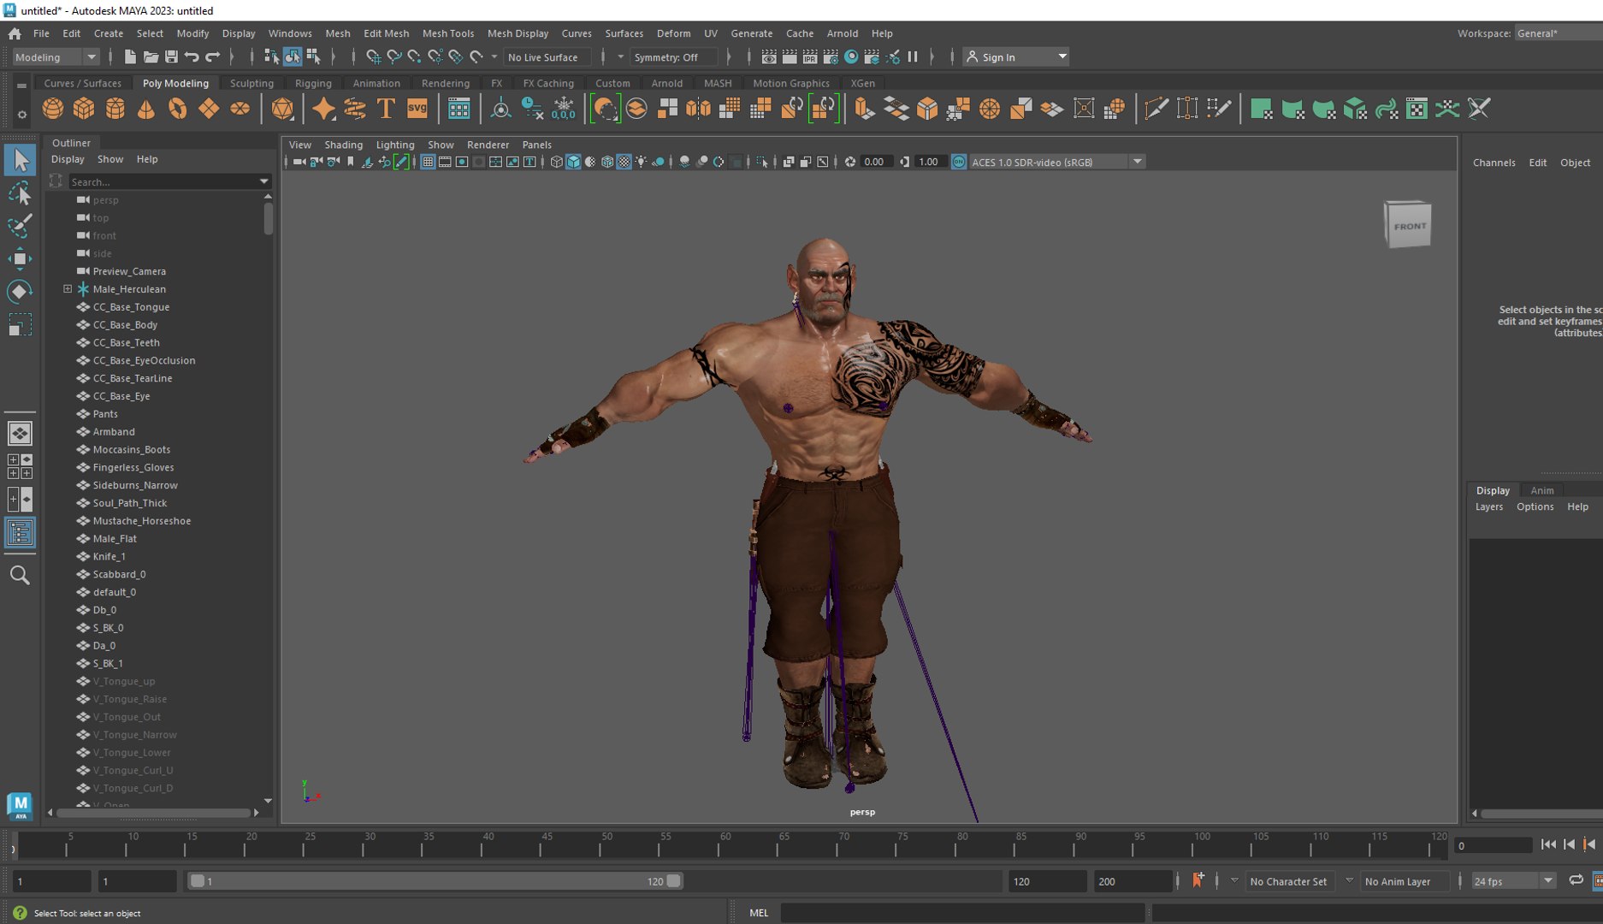The height and width of the screenshot is (924, 1603).
Task: Toggle playback loop mode
Action: [x=1576, y=880]
